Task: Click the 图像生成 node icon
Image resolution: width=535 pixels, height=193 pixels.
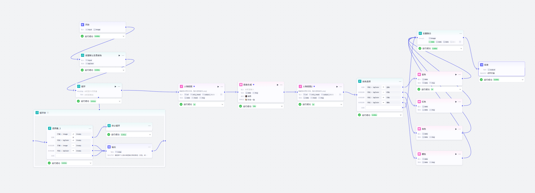Action: point(241,85)
